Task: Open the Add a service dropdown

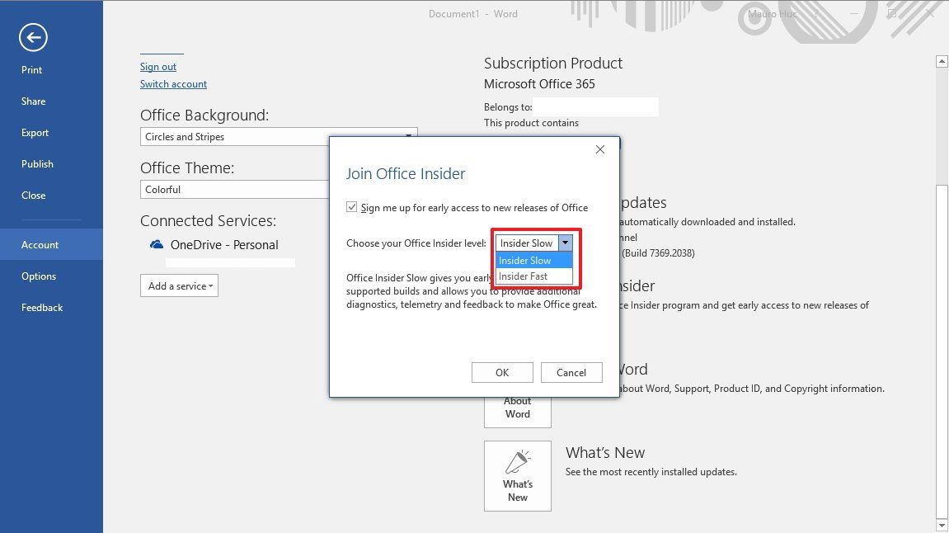Action: 179,285
